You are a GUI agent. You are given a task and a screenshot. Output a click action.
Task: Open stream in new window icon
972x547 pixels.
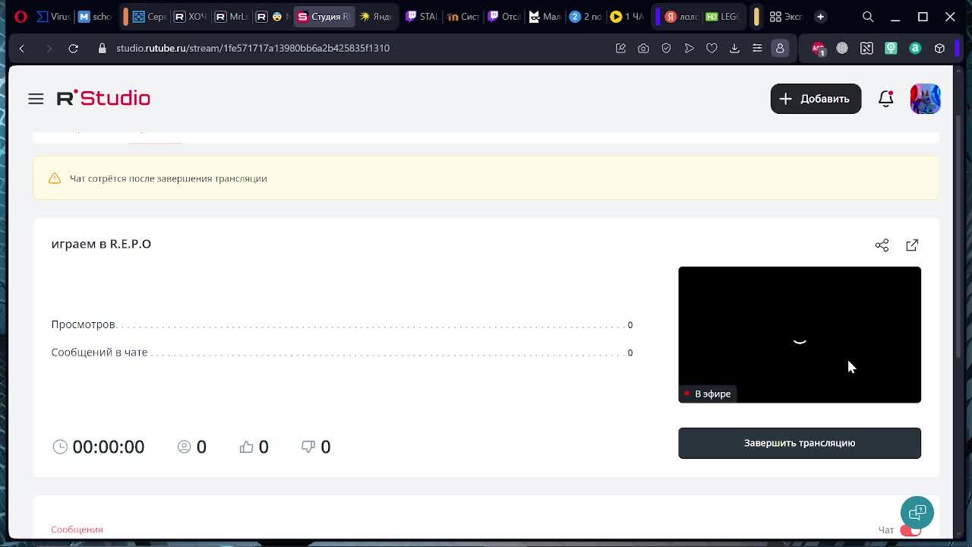pyautogui.click(x=912, y=245)
